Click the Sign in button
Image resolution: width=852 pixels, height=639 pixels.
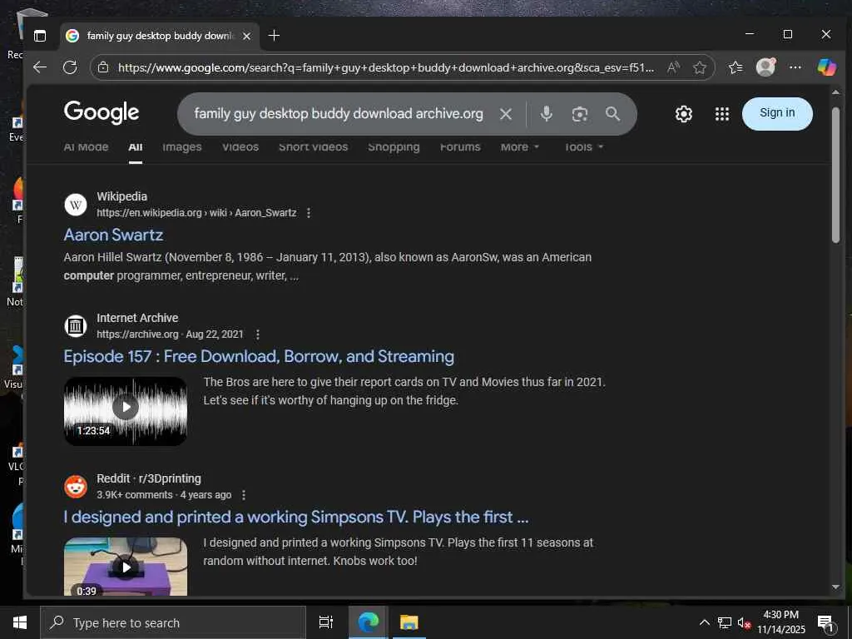[777, 113]
